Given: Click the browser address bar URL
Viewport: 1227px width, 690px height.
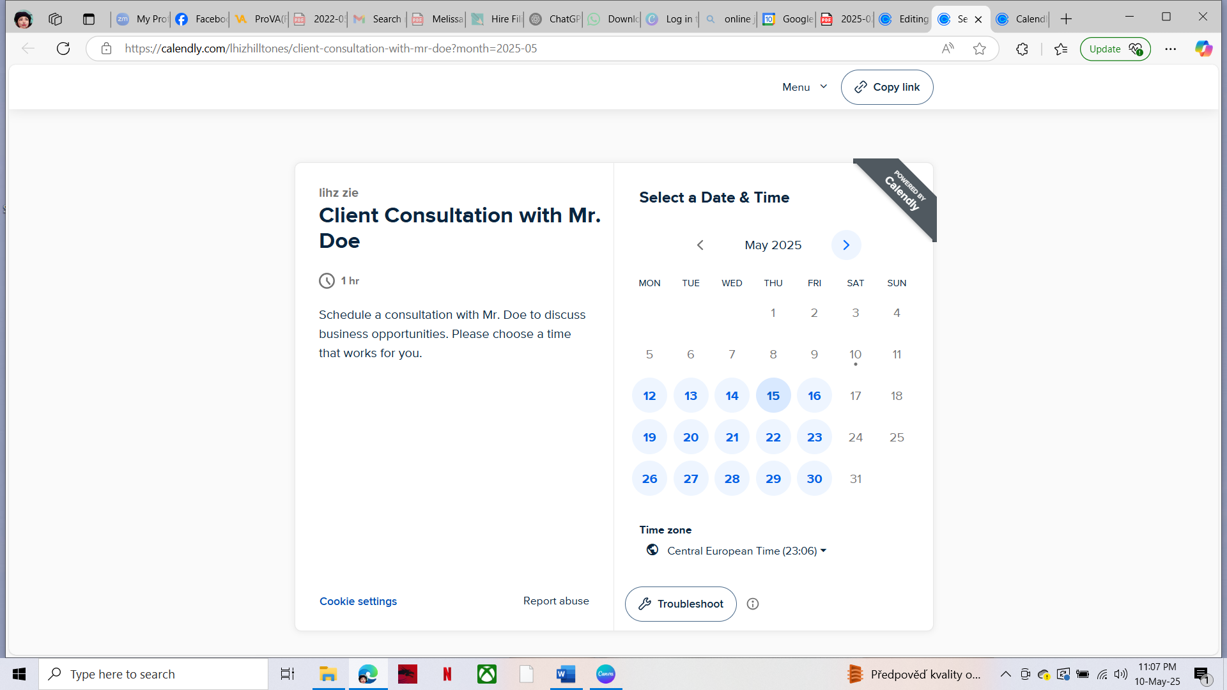Looking at the screenshot, I should pyautogui.click(x=330, y=49).
